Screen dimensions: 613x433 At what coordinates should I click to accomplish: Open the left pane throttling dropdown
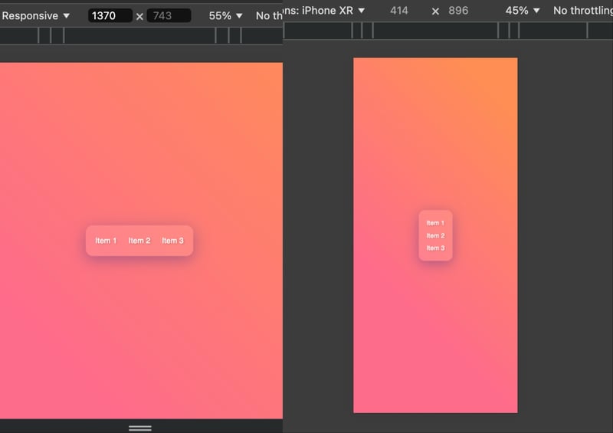269,15
